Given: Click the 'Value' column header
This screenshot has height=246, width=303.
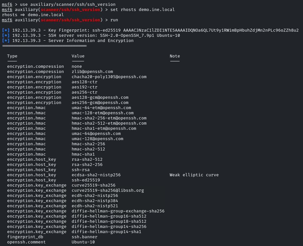Looking at the screenshot, I should click(78, 56).
